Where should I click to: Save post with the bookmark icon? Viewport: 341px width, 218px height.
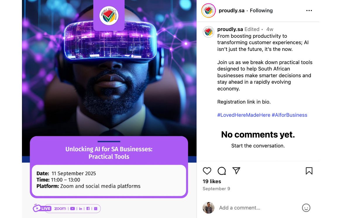pyautogui.click(x=309, y=171)
